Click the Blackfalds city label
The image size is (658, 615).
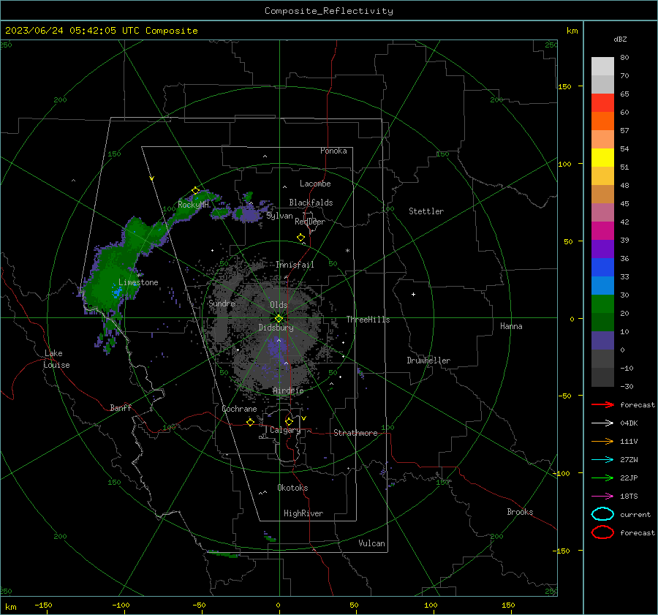coord(311,203)
